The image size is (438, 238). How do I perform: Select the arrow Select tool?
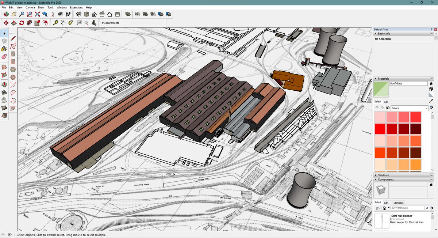click(x=4, y=33)
